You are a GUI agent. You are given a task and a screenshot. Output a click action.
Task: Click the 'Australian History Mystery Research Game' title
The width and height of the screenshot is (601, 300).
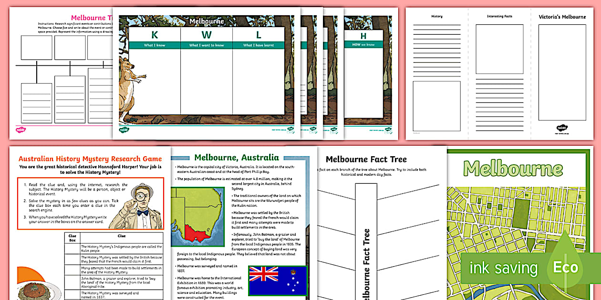[90, 159]
